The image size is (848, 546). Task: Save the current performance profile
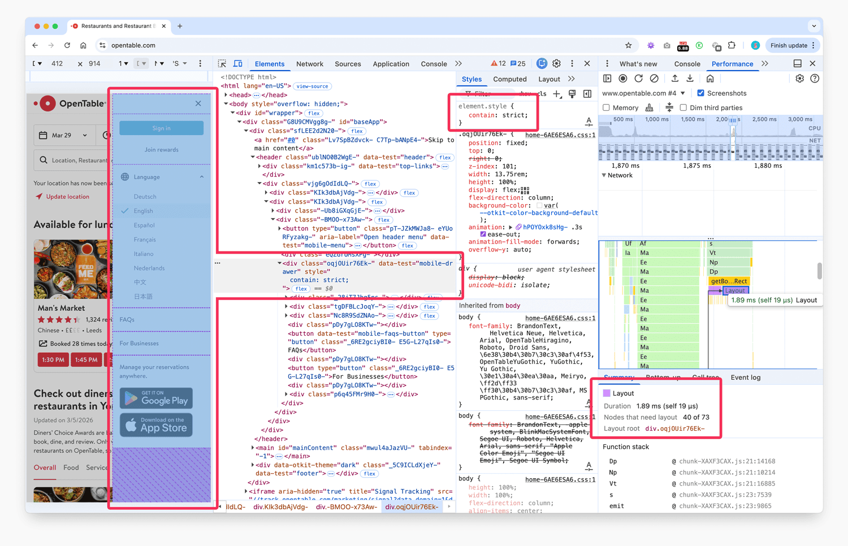[691, 79]
